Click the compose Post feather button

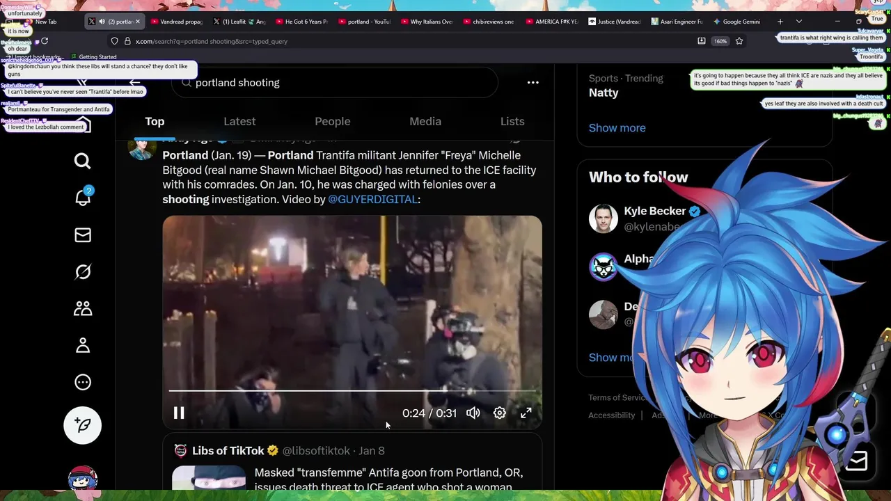click(82, 425)
